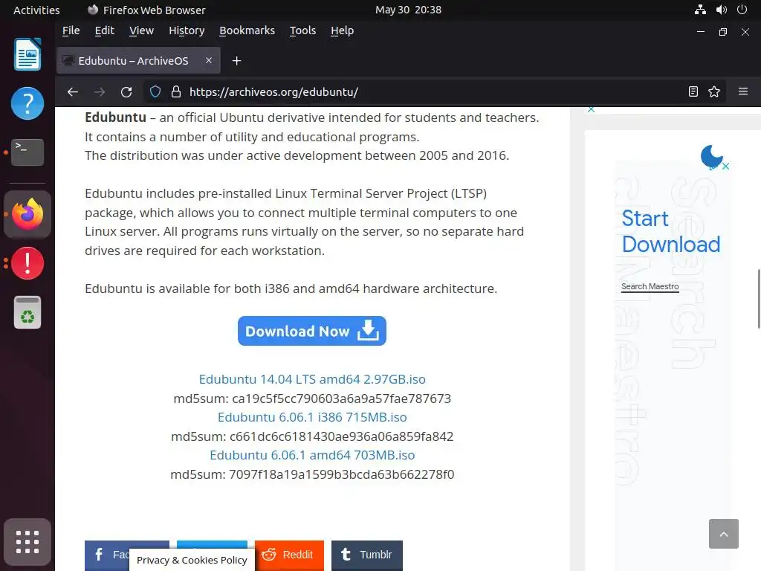Image resolution: width=761 pixels, height=571 pixels.
Task: Open volume control tray icon
Action: click(721, 10)
